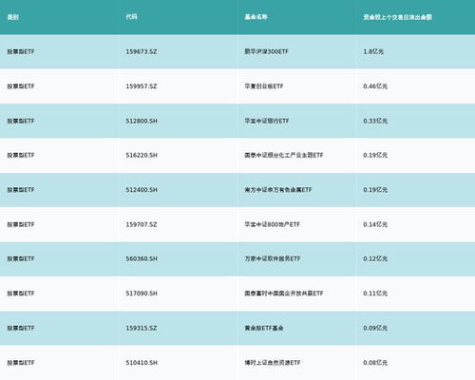Click the 基金名称 column header
This screenshot has width=475, height=380.
[x=256, y=17]
